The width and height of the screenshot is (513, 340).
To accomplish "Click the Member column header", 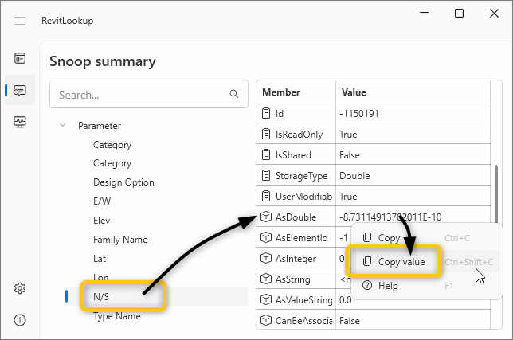I will (x=281, y=92).
